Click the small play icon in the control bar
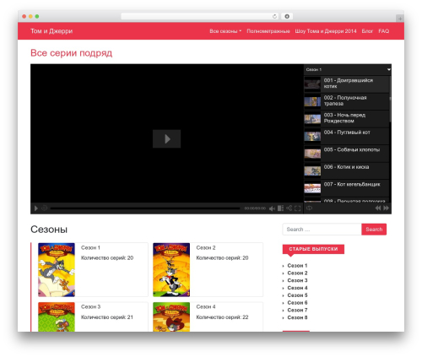The width and height of the screenshot is (422, 357). [x=36, y=208]
